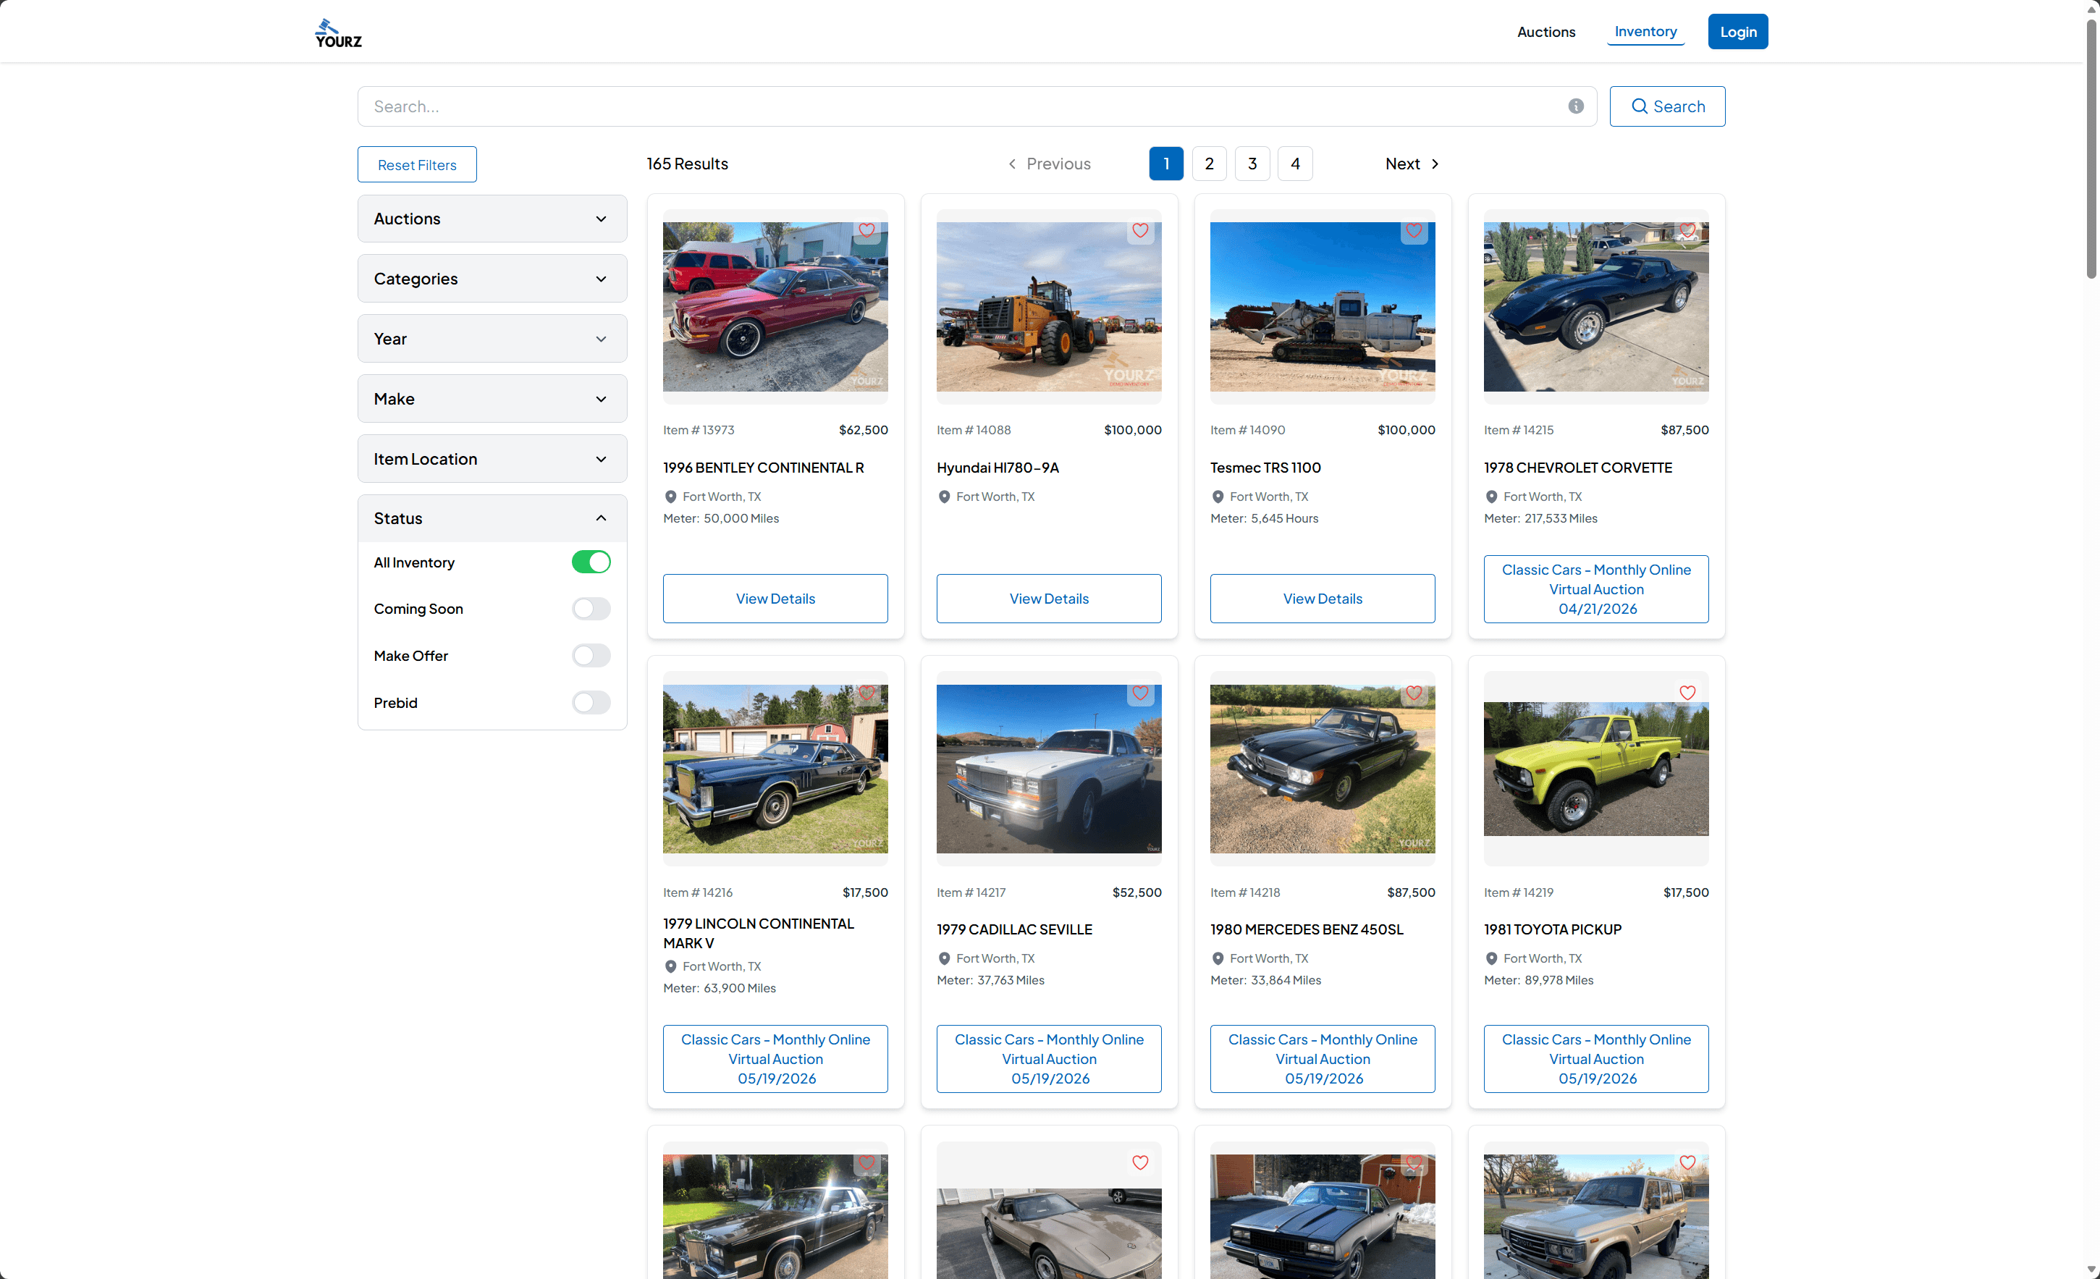Enable the Coming Soon toggle

click(591, 609)
